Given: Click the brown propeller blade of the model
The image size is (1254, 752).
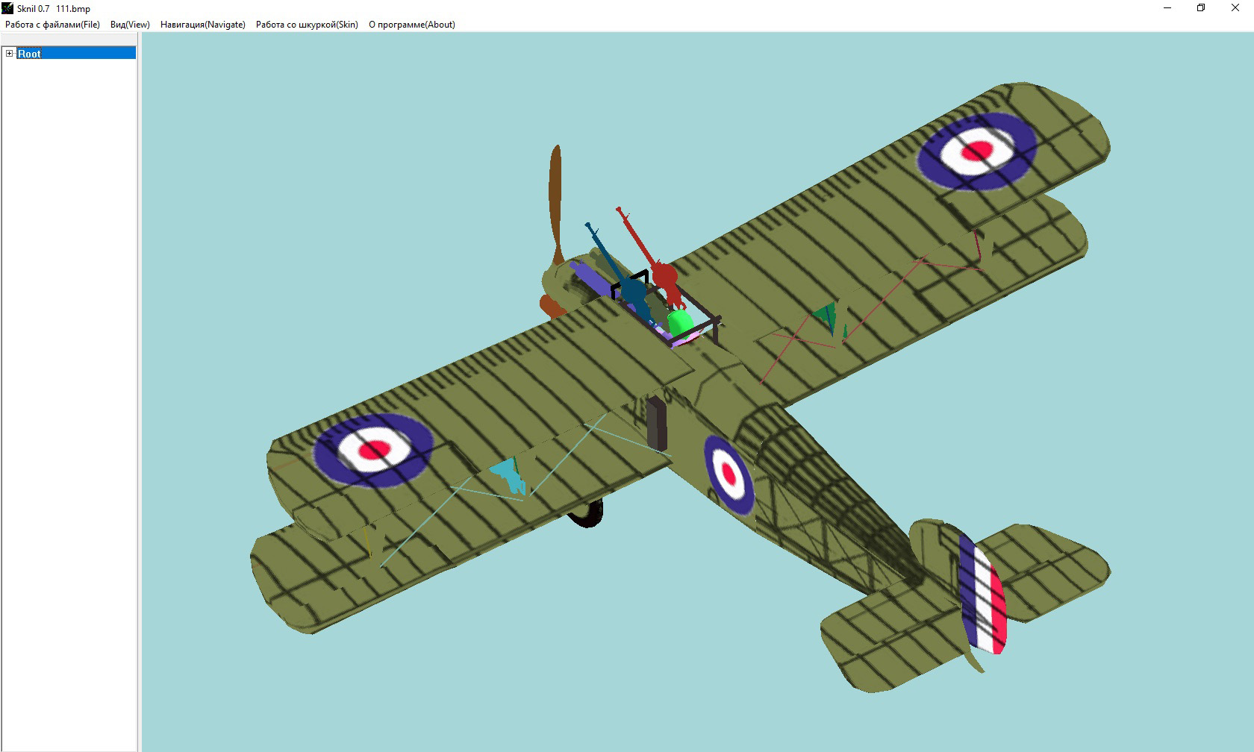Looking at the screenshot, I should [x=555, y=205].
